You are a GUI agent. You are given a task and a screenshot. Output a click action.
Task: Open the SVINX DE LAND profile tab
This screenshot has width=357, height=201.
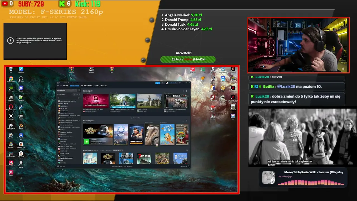[x=101, y=86]
